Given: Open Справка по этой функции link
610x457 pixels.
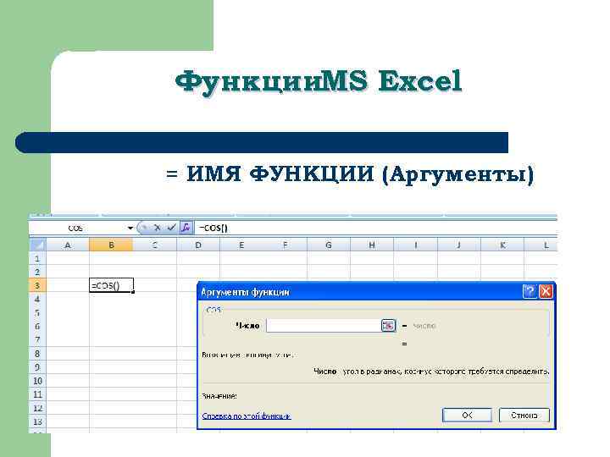Looking at the screenshot, I should (x=247, y=416).
